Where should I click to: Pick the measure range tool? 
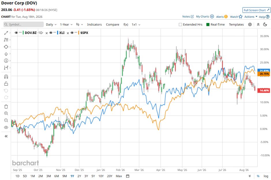[x=6, y=68]
